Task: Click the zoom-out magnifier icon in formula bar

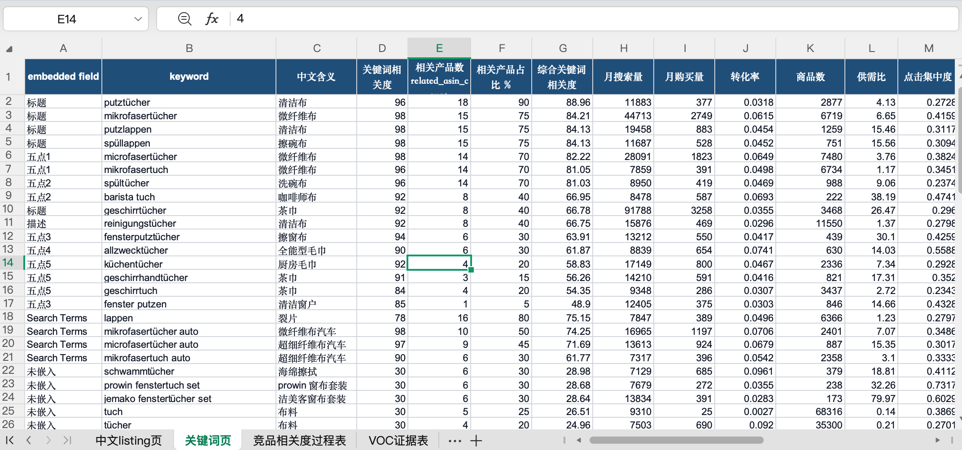Action: pos(184,19)
